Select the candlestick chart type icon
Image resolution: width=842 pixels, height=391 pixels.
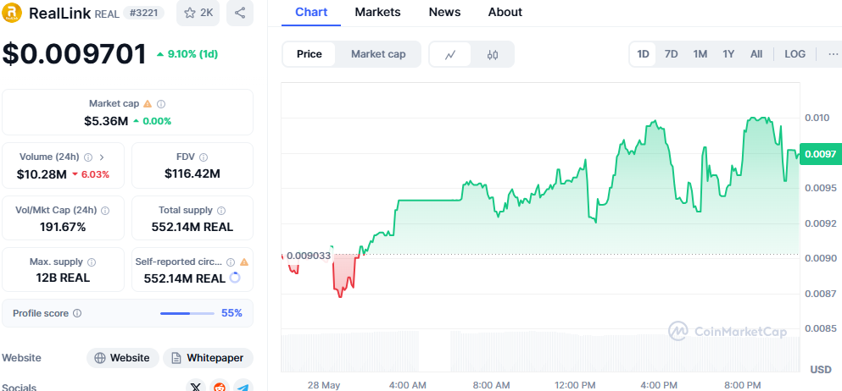pyautogui.click(x=493, y=54)
